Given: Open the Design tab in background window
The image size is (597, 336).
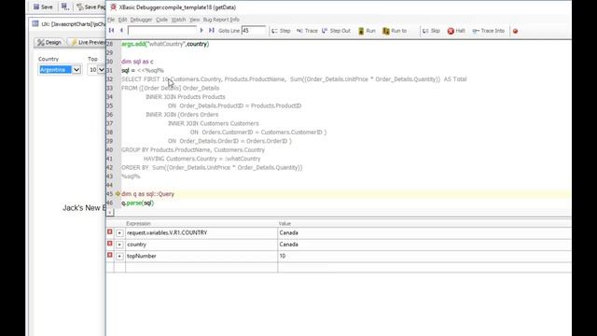Looking at the screenshot, I should pyautogui.click(x=49, y=42).
